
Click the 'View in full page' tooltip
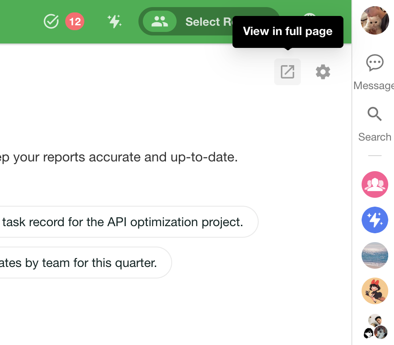coord(288,31)
